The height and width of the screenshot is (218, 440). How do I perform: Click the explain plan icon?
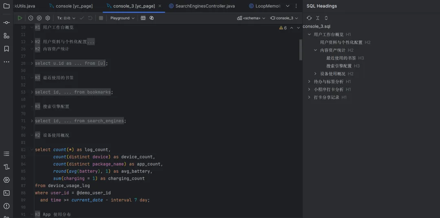[x=39, y=18]
